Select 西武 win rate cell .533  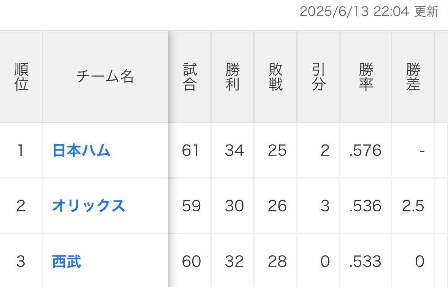pos(366,261)
